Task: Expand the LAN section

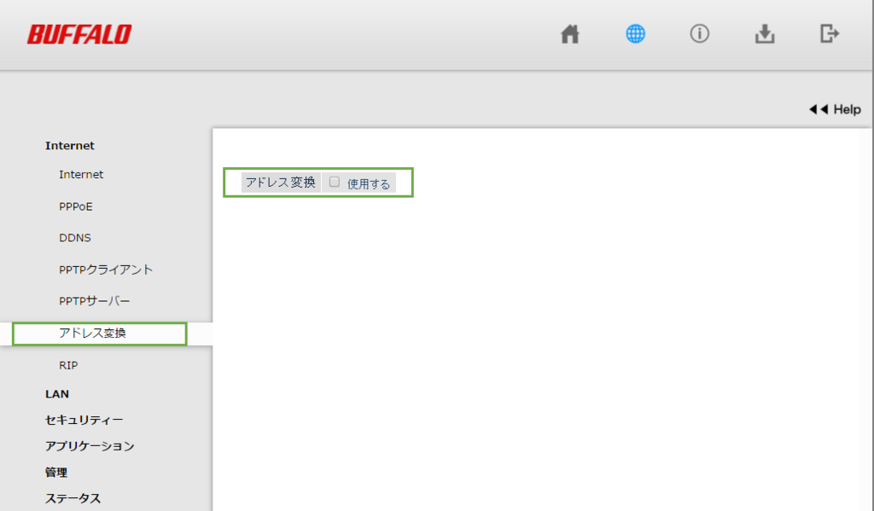Action: 57,394
